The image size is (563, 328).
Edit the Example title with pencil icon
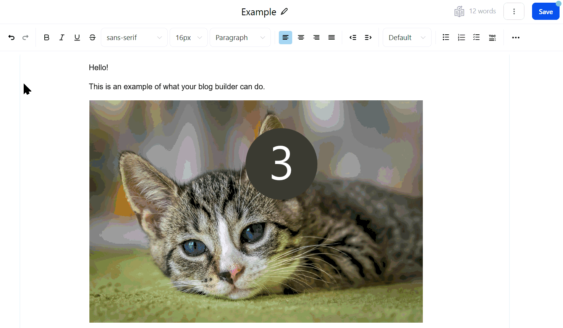point(284,11)
